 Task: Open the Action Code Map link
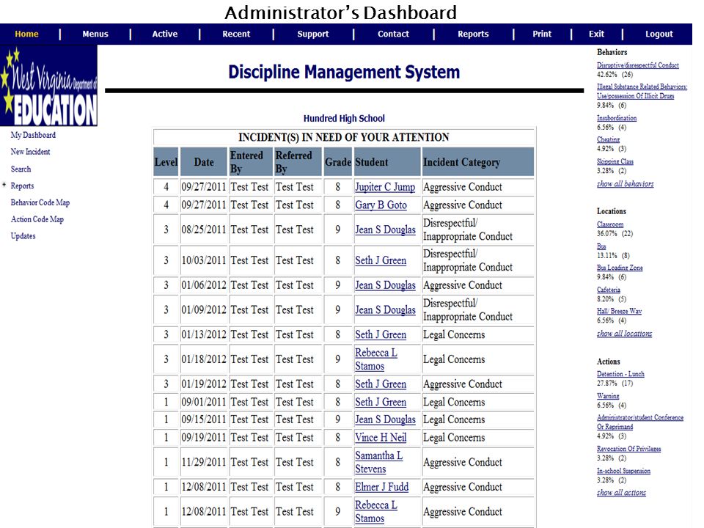click(x=37, y=219)
